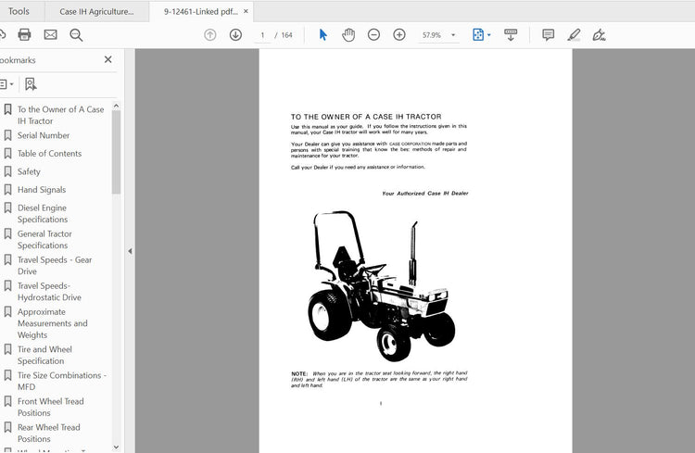Image resolution: width=695 pixels, height=453 pixels.
Task: Close the 9-12461-Linked pdf tab
Action: pos(246,11)
